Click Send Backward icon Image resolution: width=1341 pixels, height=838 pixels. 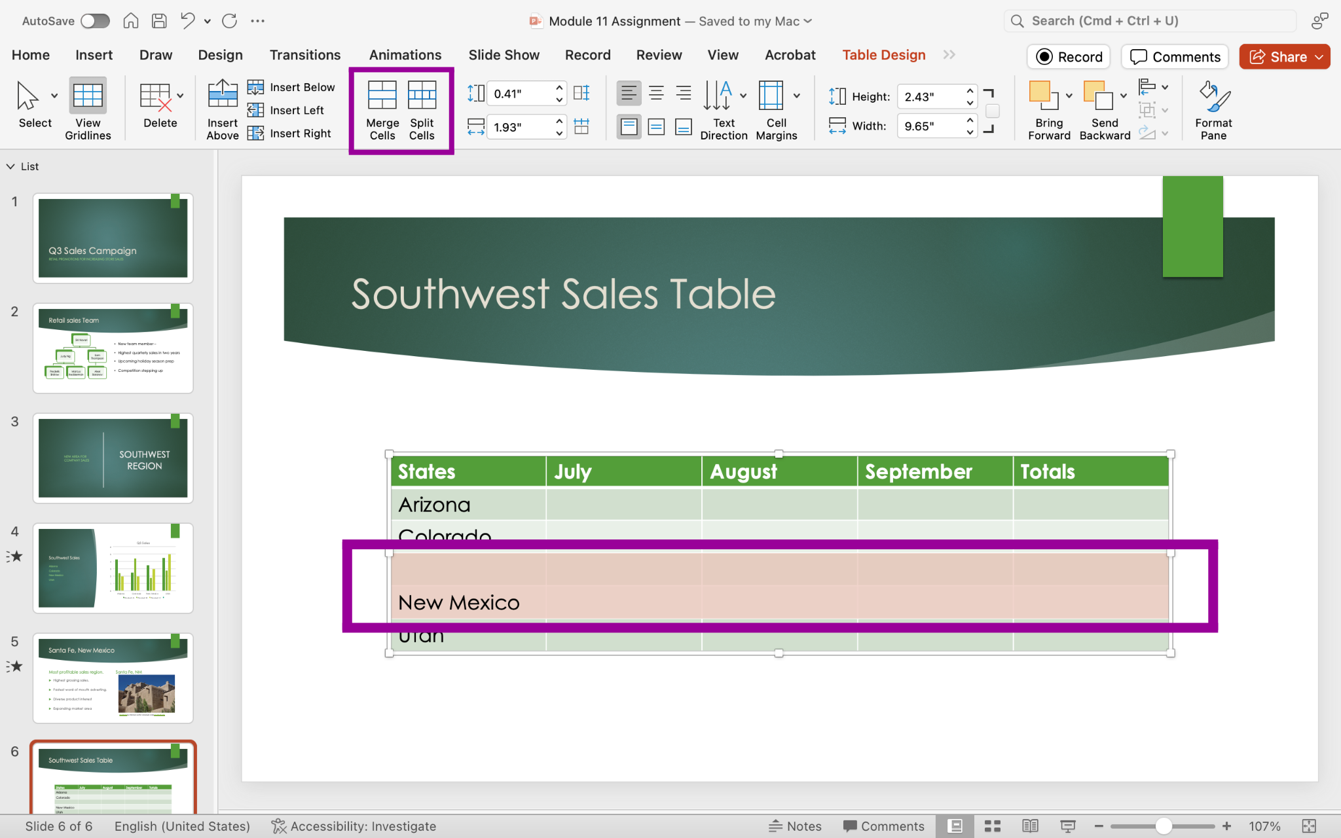(x=1098, y=96)
